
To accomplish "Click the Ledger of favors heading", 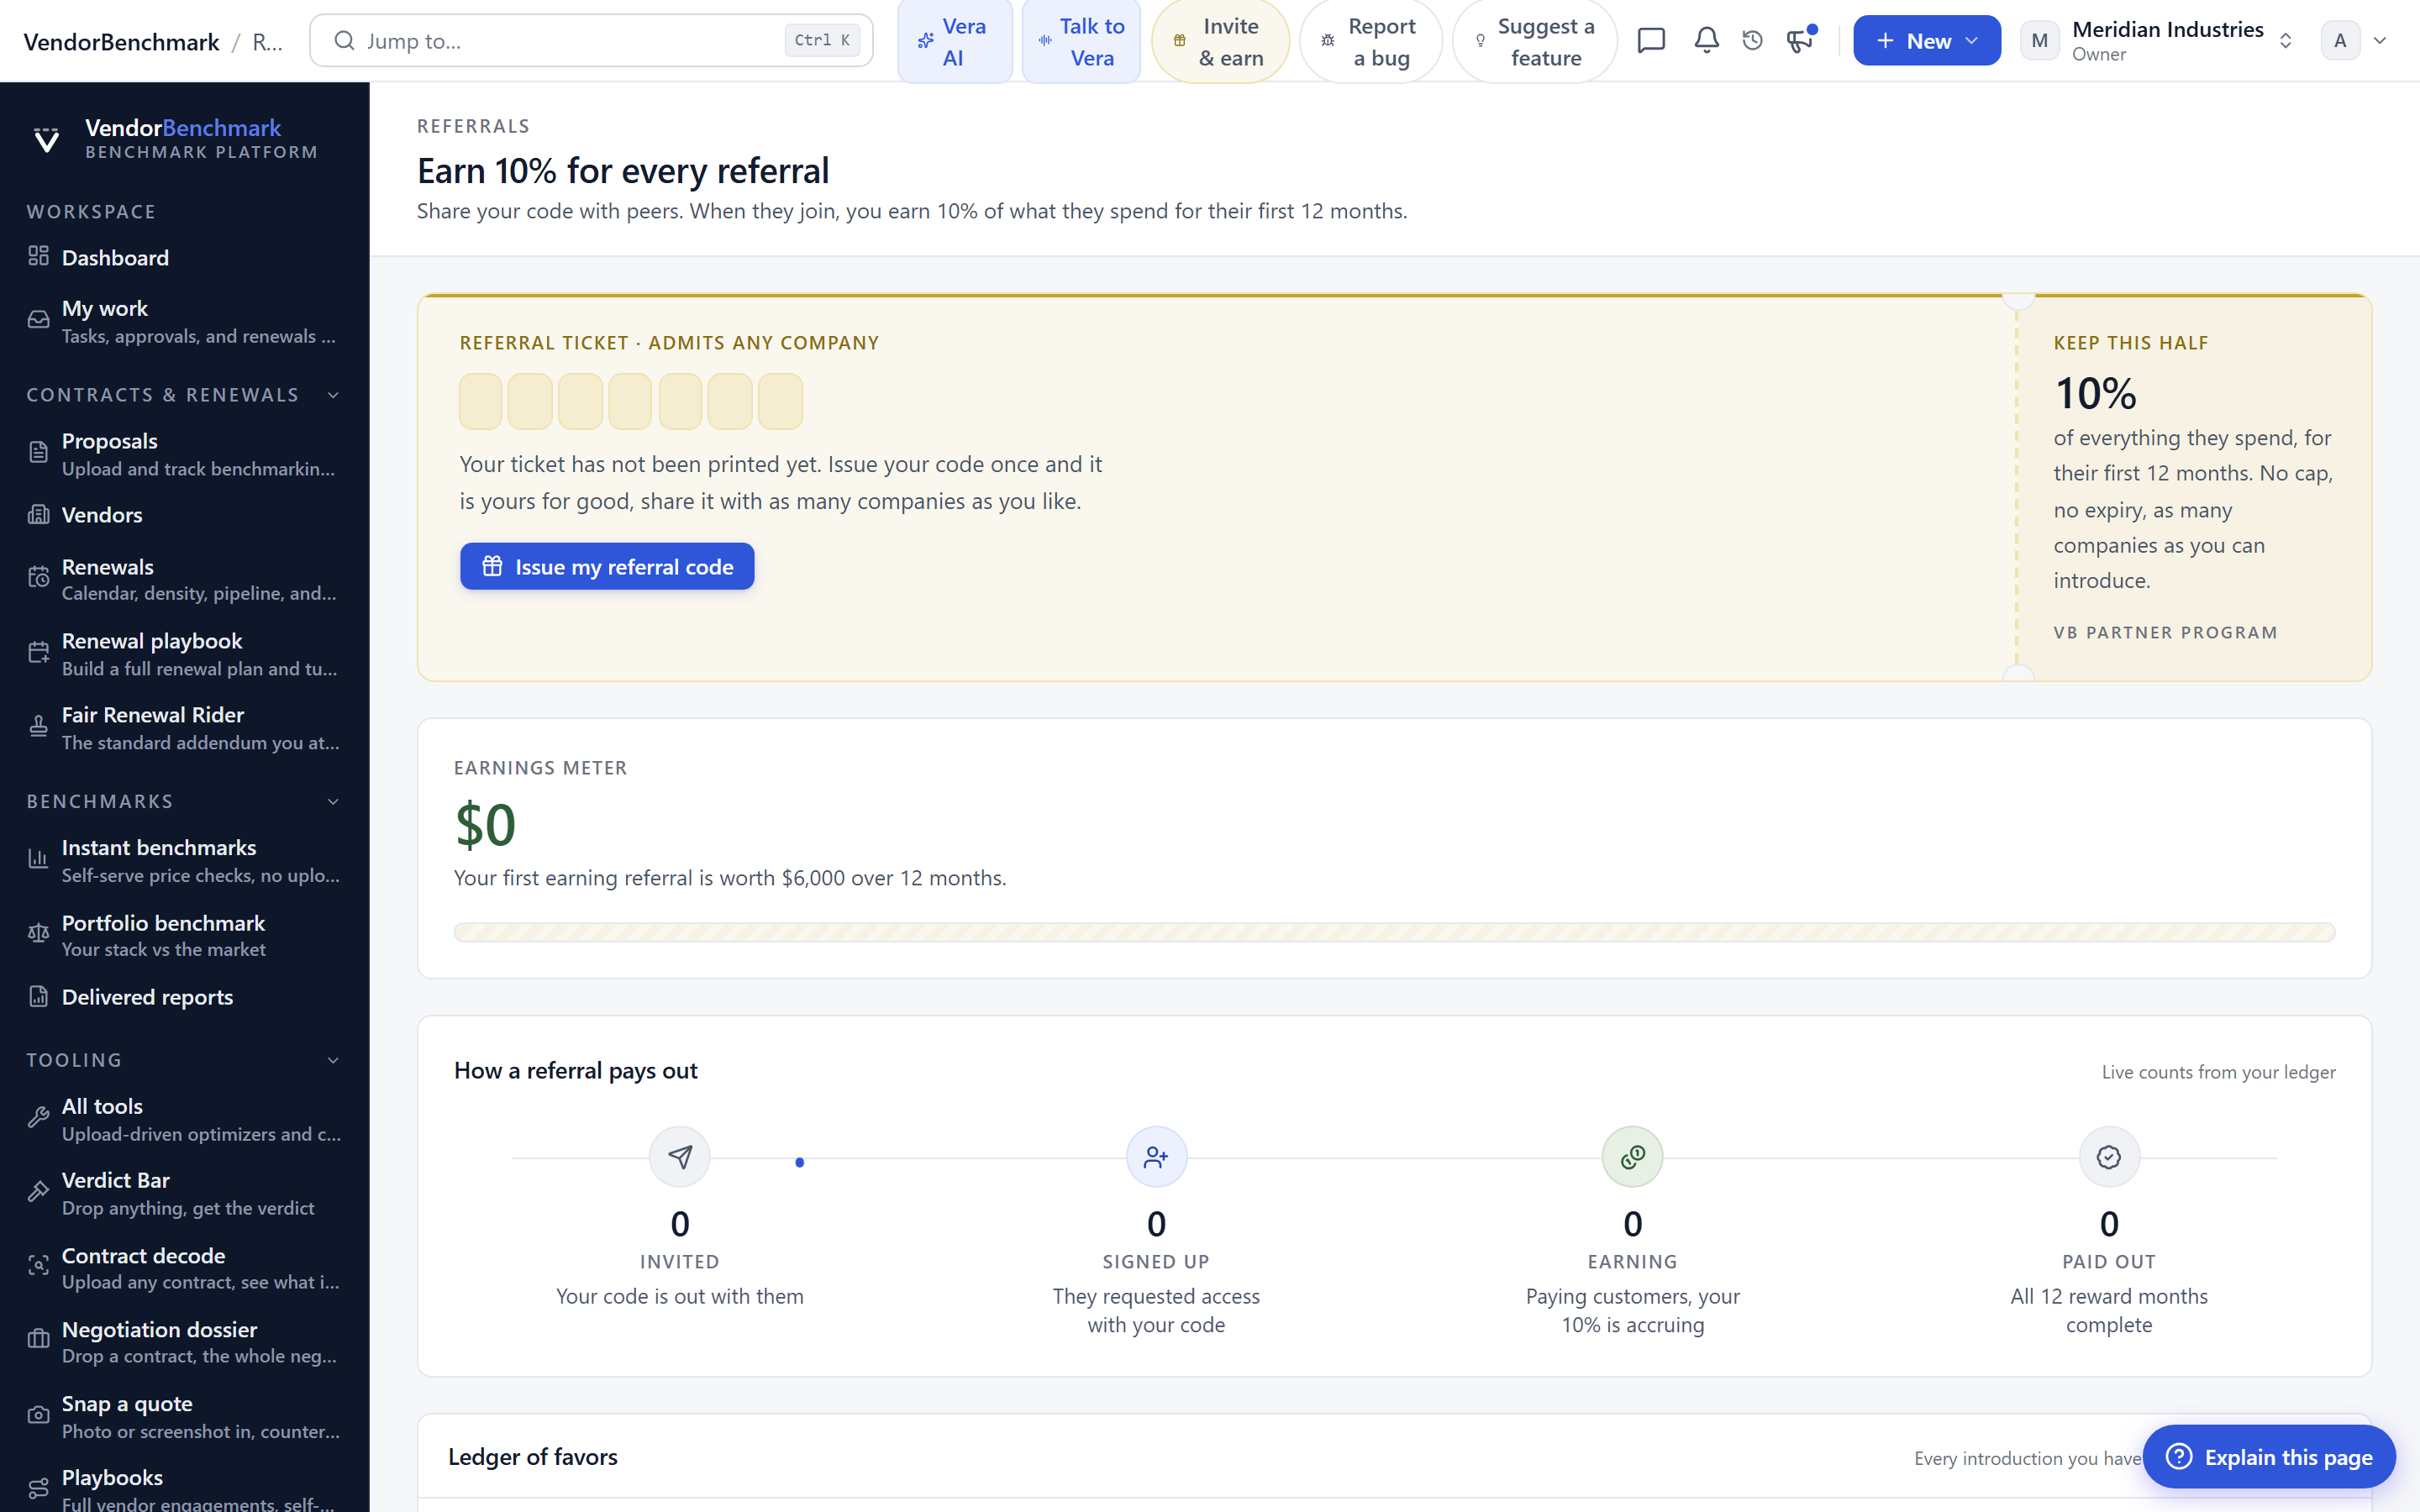I will 533,1457.
